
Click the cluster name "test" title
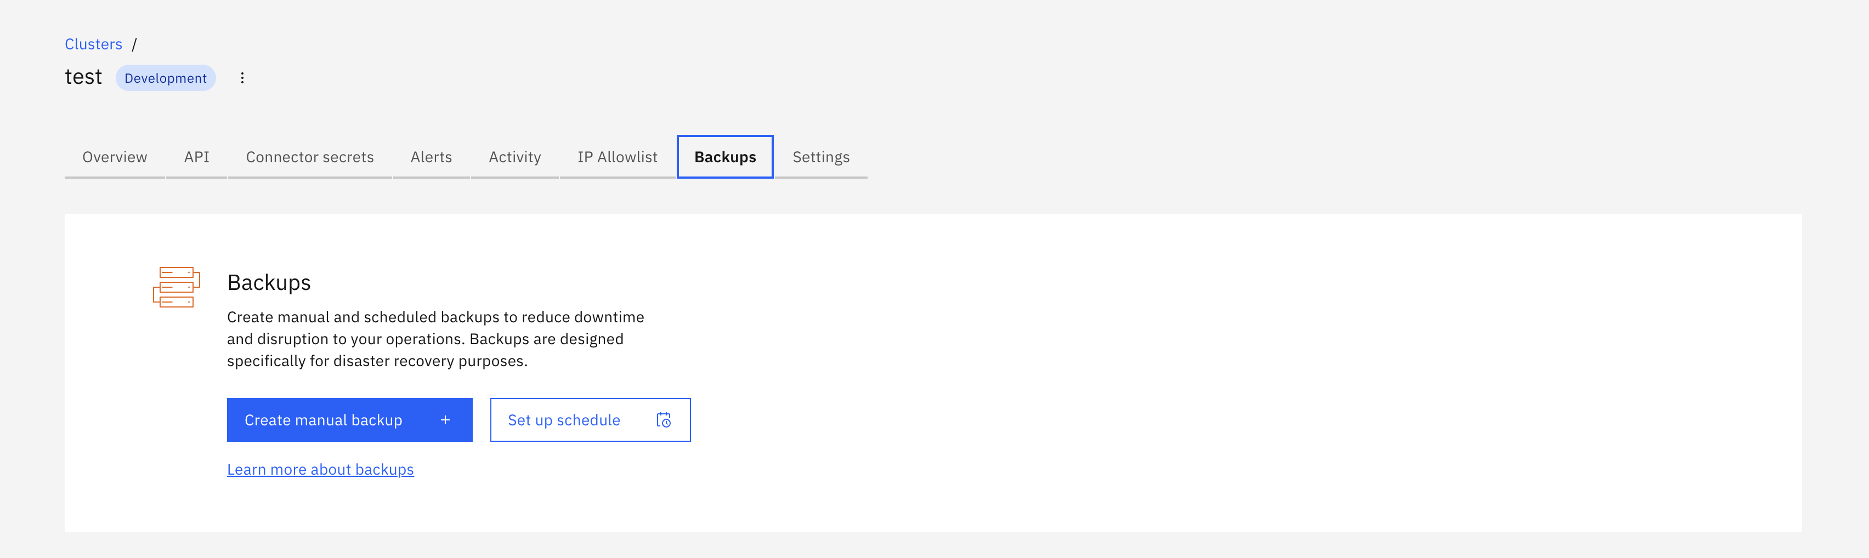pyautogui.click(x=83, y=77)
